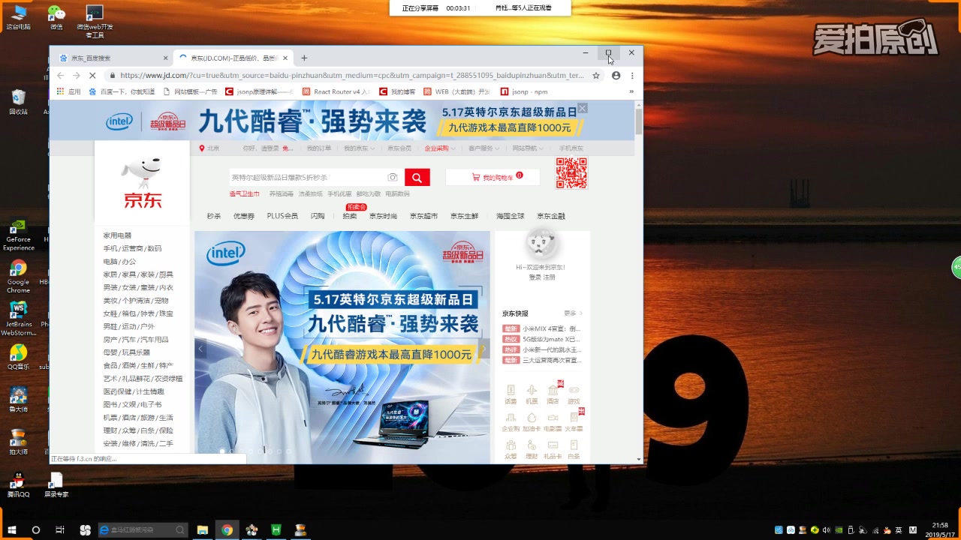
Task: Click 登录 under the welcome avatar
Action: [x=535, y=277]
